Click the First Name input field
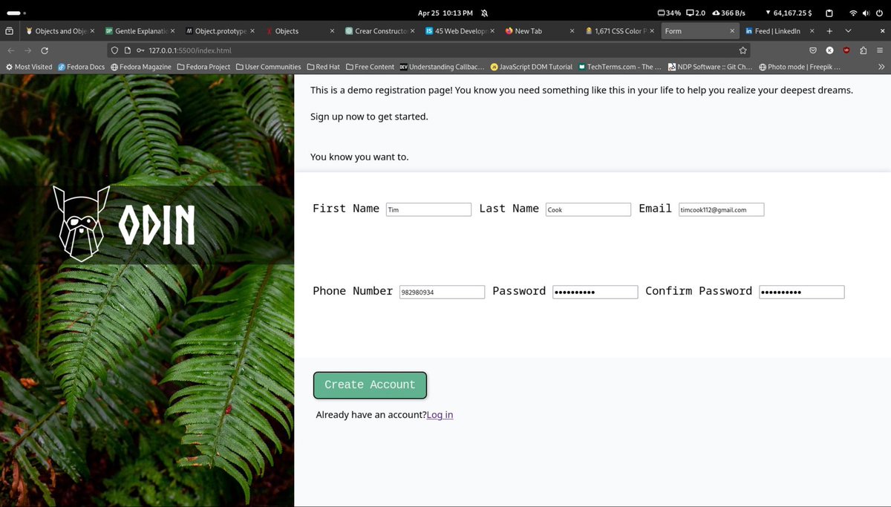The image size is (891, 507). [428, 210]
